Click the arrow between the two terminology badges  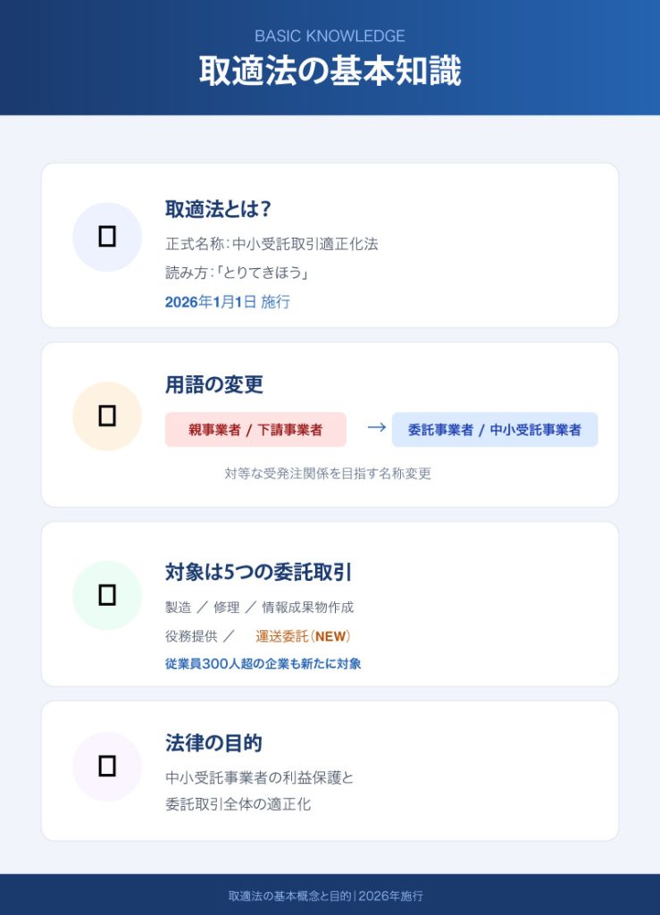tap(376, 428)
